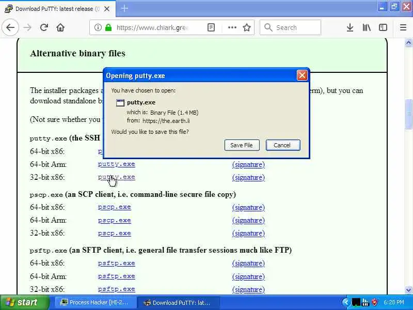Click putty.exe file icon in dialog

(x=120, y=102)
